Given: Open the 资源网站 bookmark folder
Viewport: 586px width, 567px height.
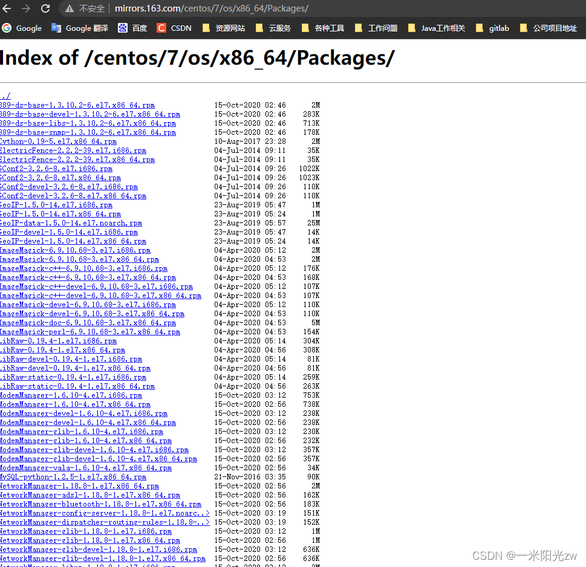Looking at the screenshot, I should [224, 28].
